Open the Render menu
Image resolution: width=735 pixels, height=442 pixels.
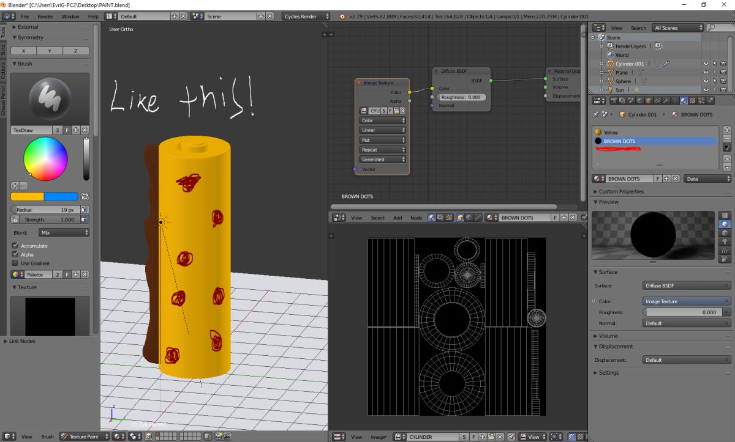tap(45, 17)
